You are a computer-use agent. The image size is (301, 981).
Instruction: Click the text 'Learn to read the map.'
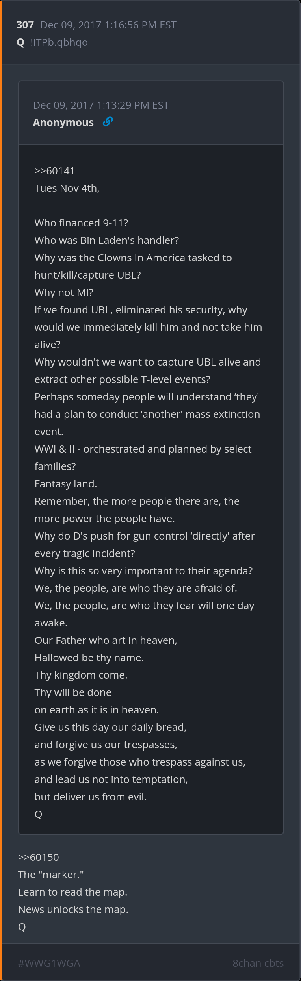[x=73, y=892]
